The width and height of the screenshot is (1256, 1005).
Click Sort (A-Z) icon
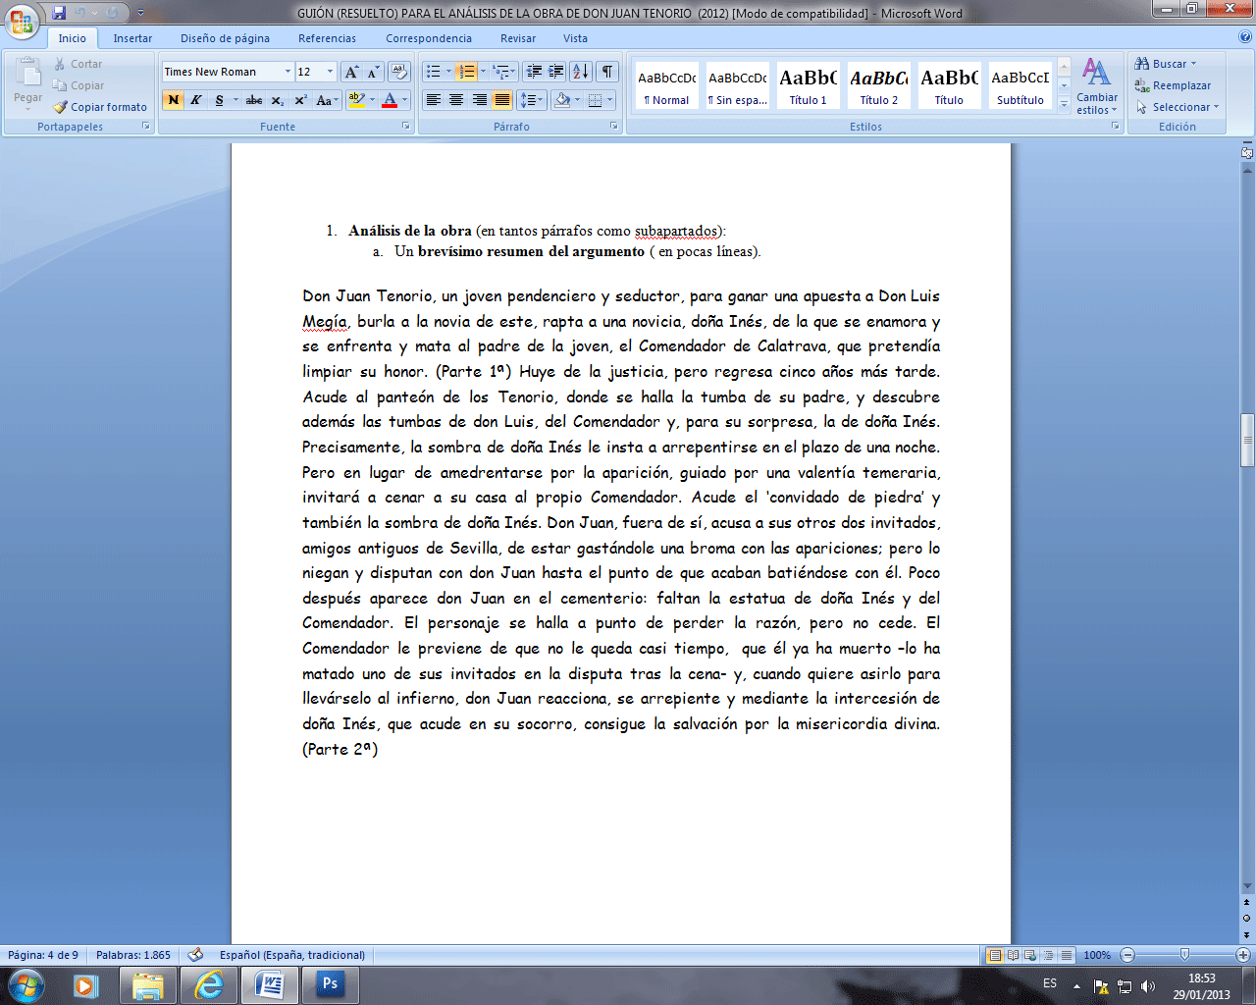(581, 72)
